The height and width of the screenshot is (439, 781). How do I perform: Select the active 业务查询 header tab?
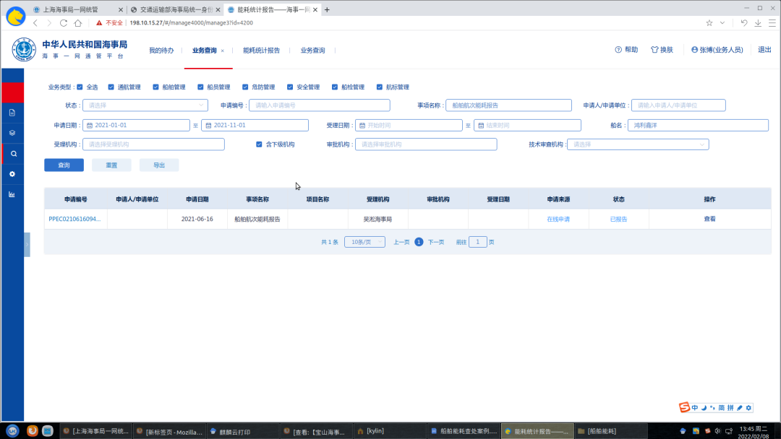pyautogui.click(x=204, y=51)
